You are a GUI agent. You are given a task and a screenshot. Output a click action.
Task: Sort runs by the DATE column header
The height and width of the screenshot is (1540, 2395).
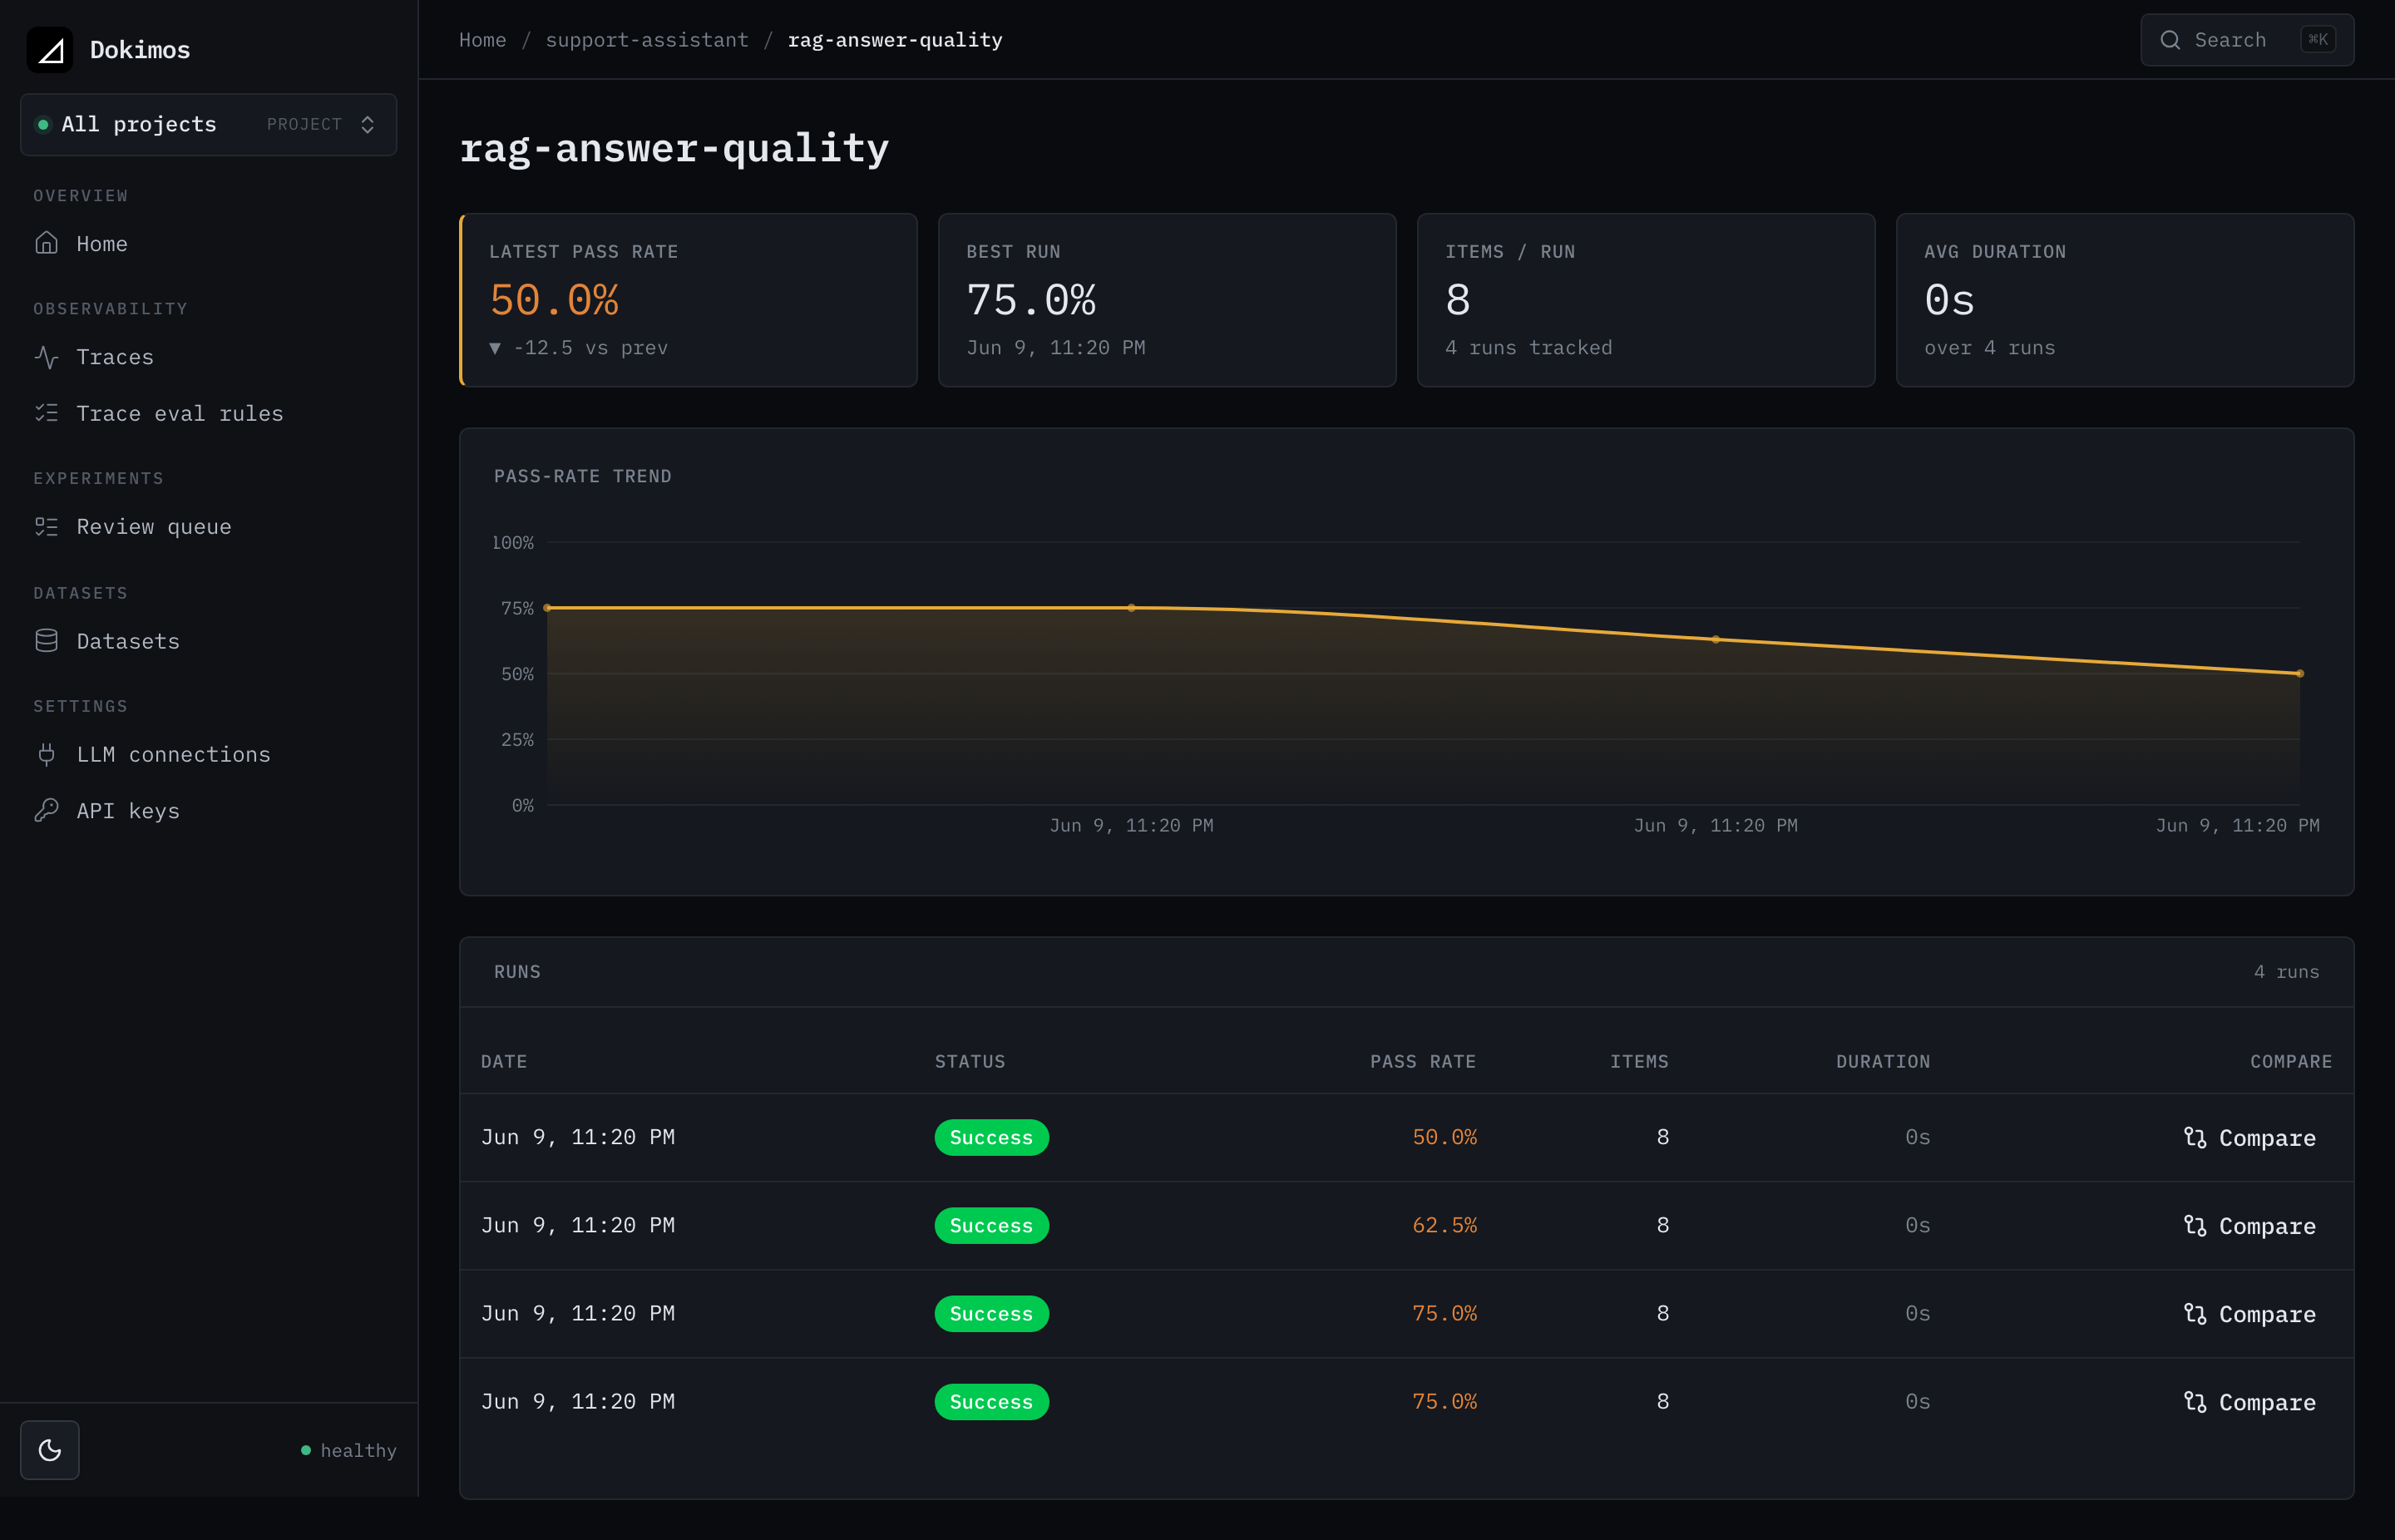[504, 1061]
